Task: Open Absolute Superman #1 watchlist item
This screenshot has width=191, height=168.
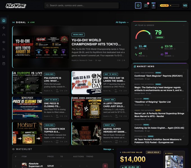Action: pyautogui.click(x=36, y=165)
